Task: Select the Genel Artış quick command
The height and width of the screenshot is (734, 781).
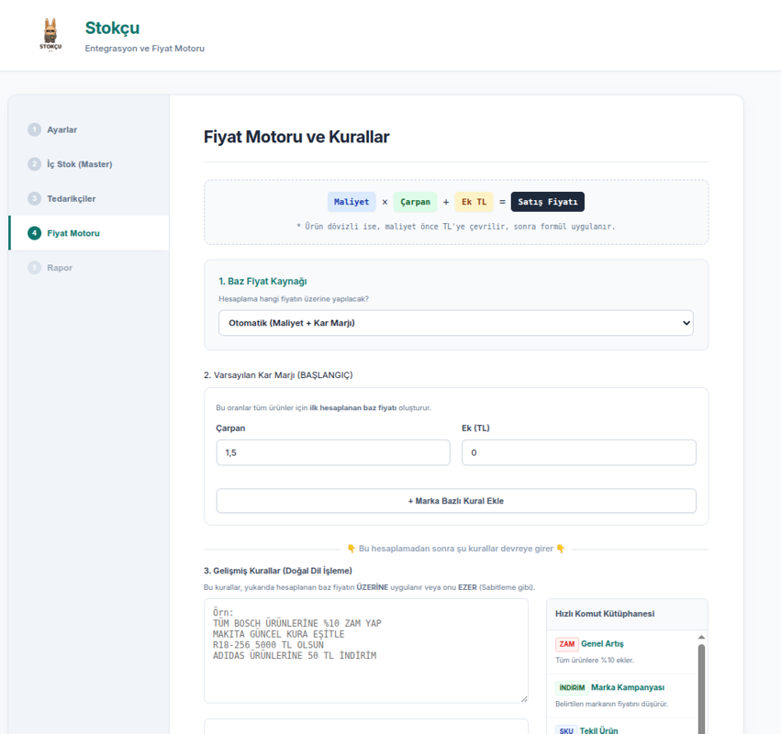Action: 602,644
